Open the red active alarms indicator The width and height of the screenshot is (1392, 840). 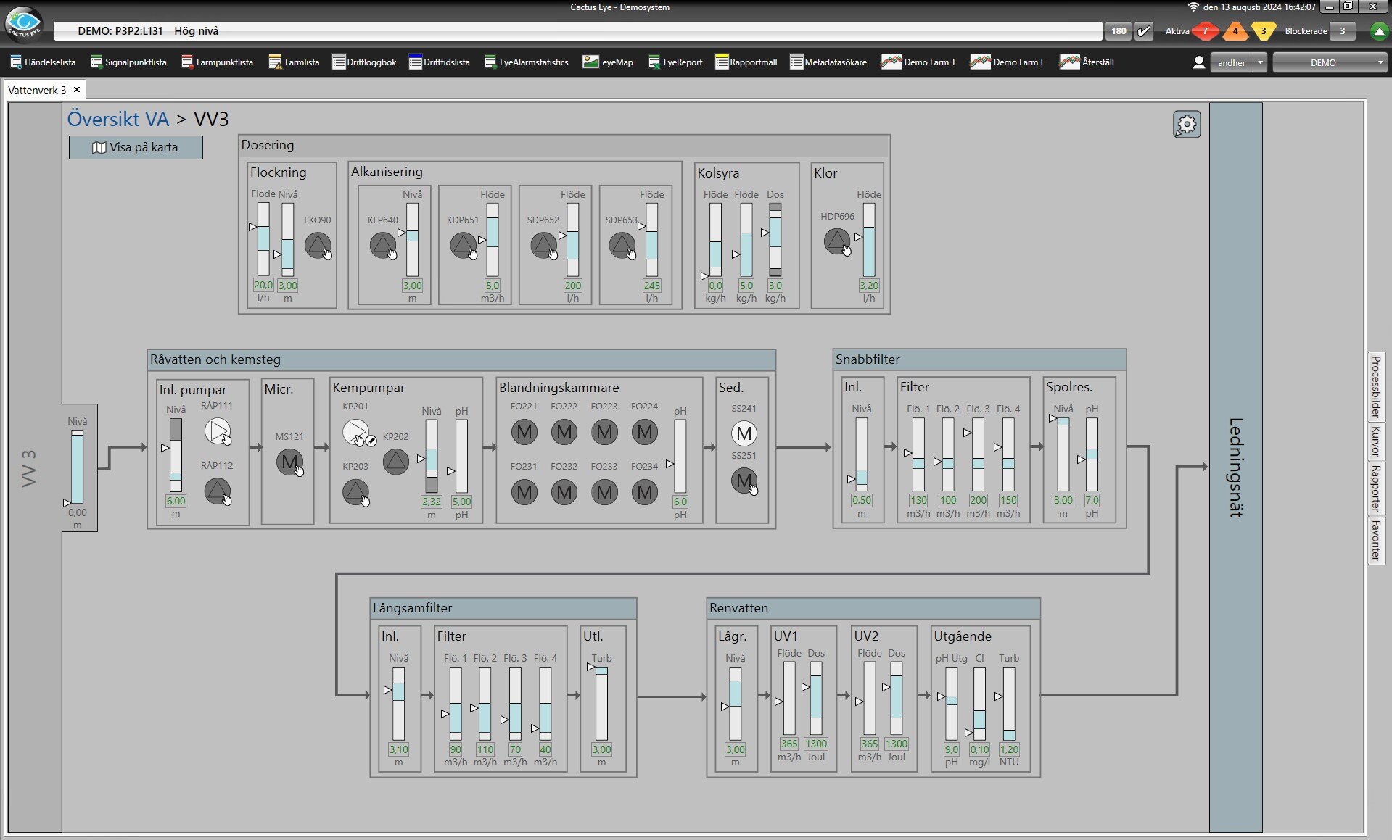point(1206,31)
